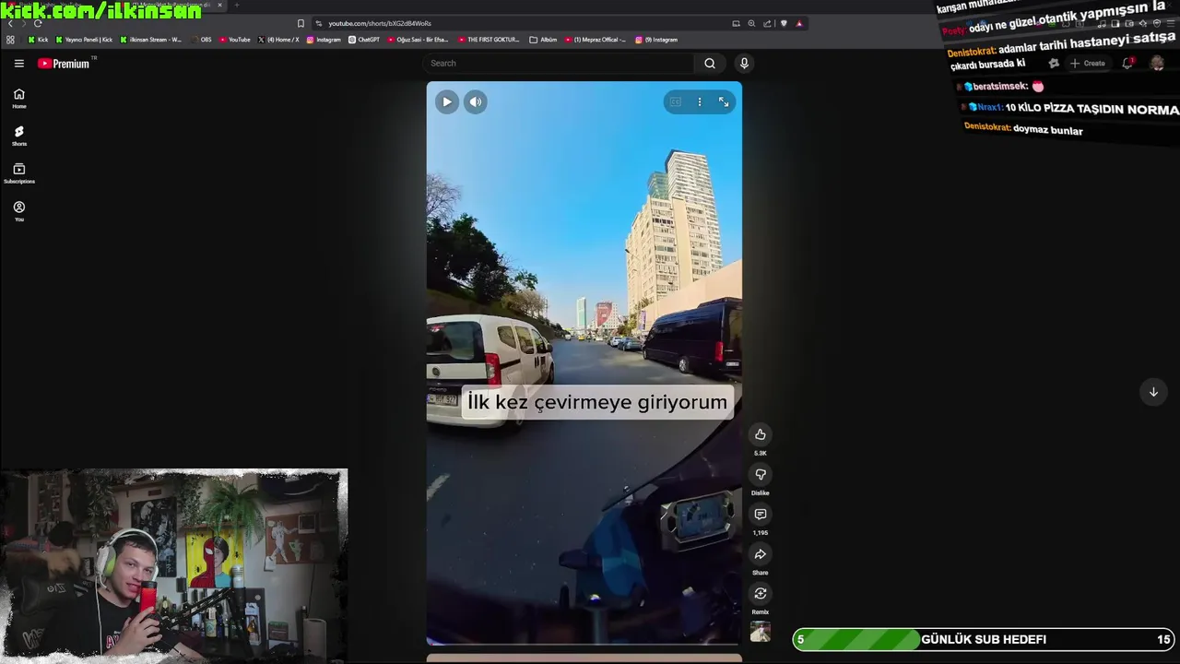Screen dimensions: 1180x664
Task: Bookmark this page icon in address bar
Action: point(301,23)
